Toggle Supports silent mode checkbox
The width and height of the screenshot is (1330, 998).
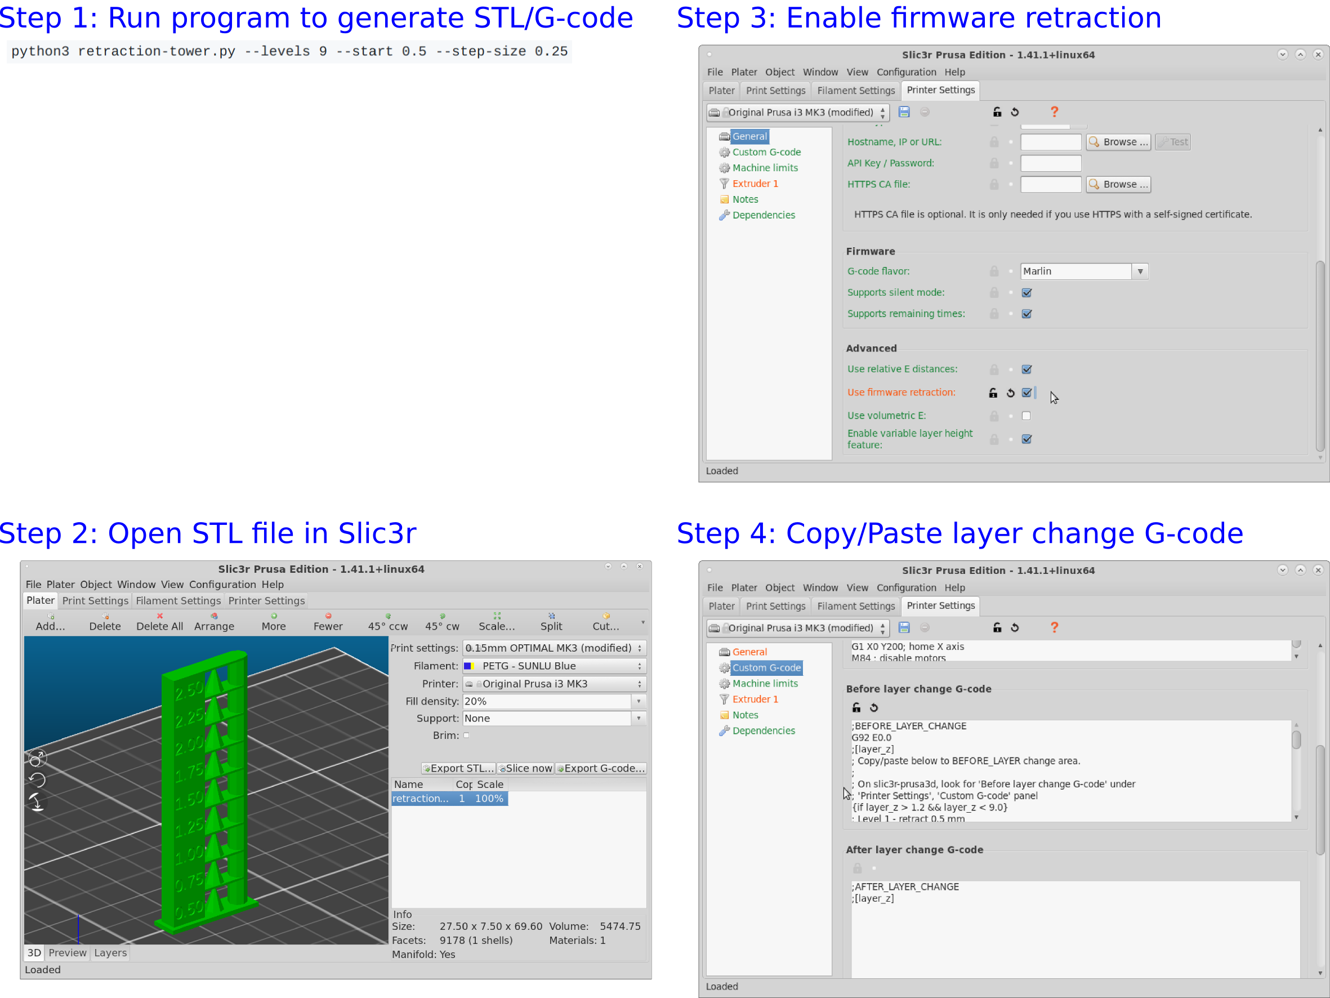pyautogui.click(x=1027, y=292)
